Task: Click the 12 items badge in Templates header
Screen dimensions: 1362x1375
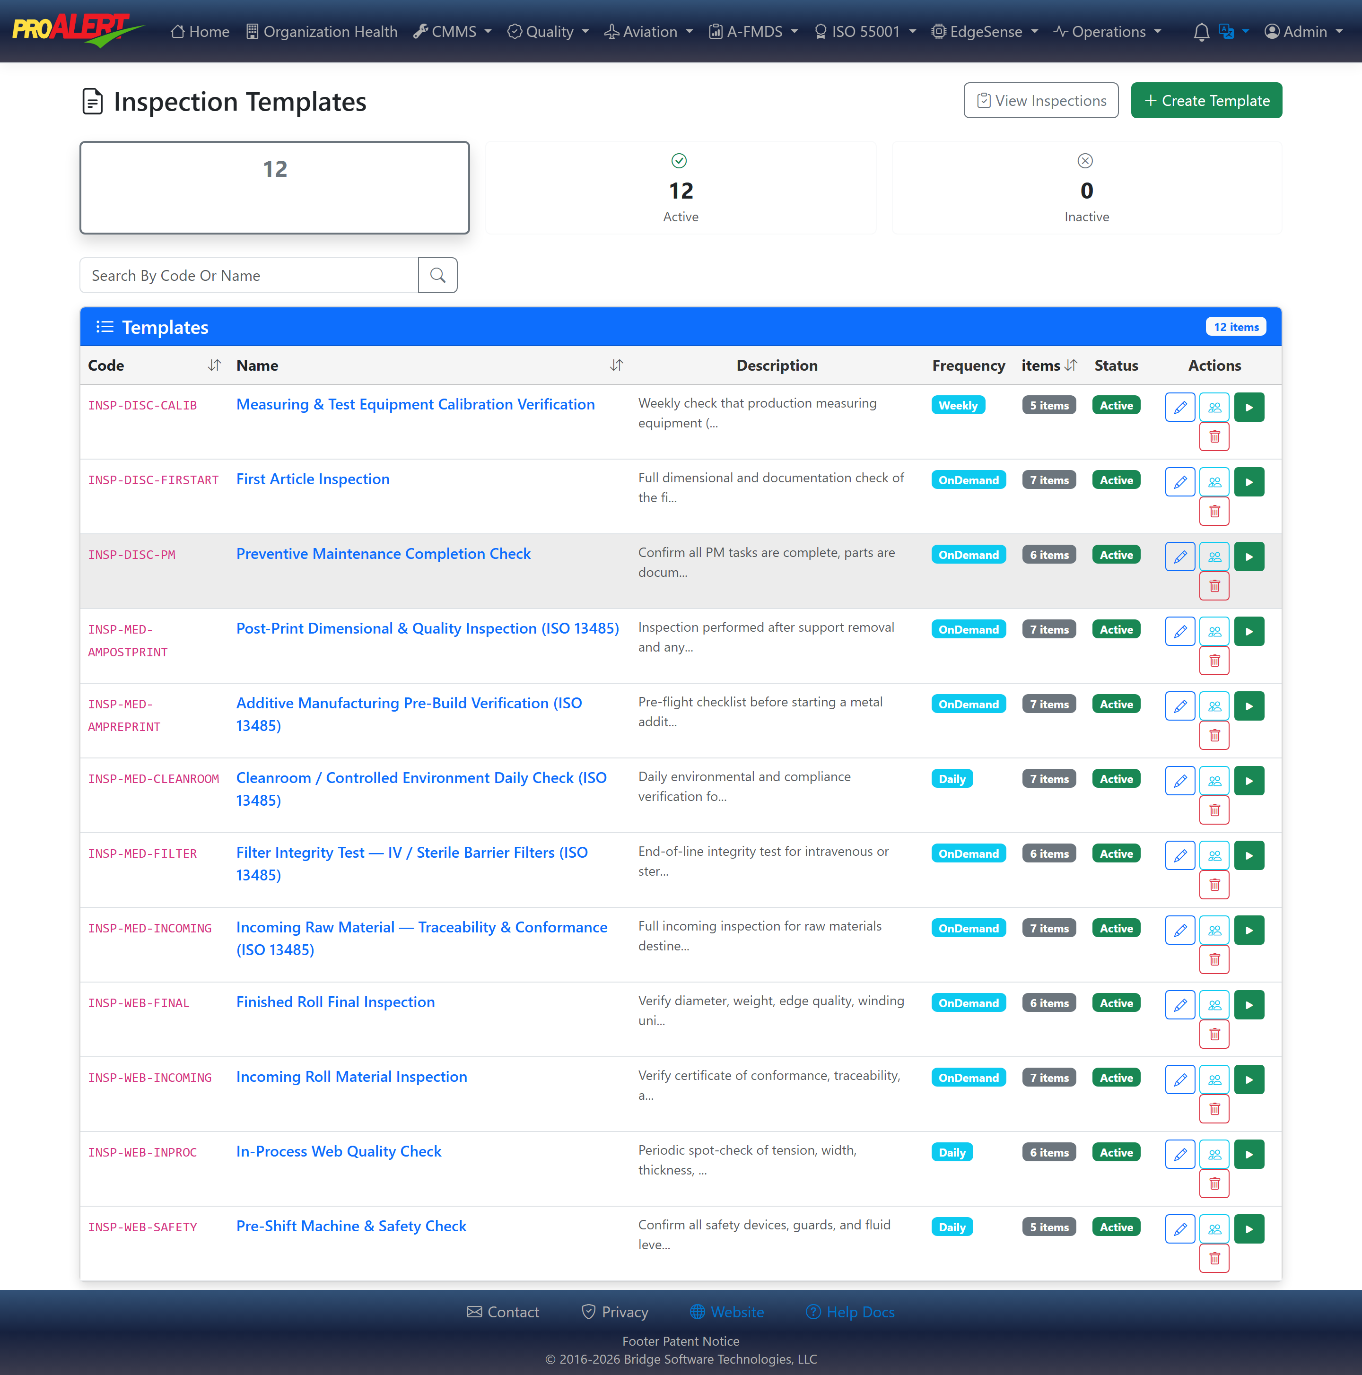Action: point(1236,327)
